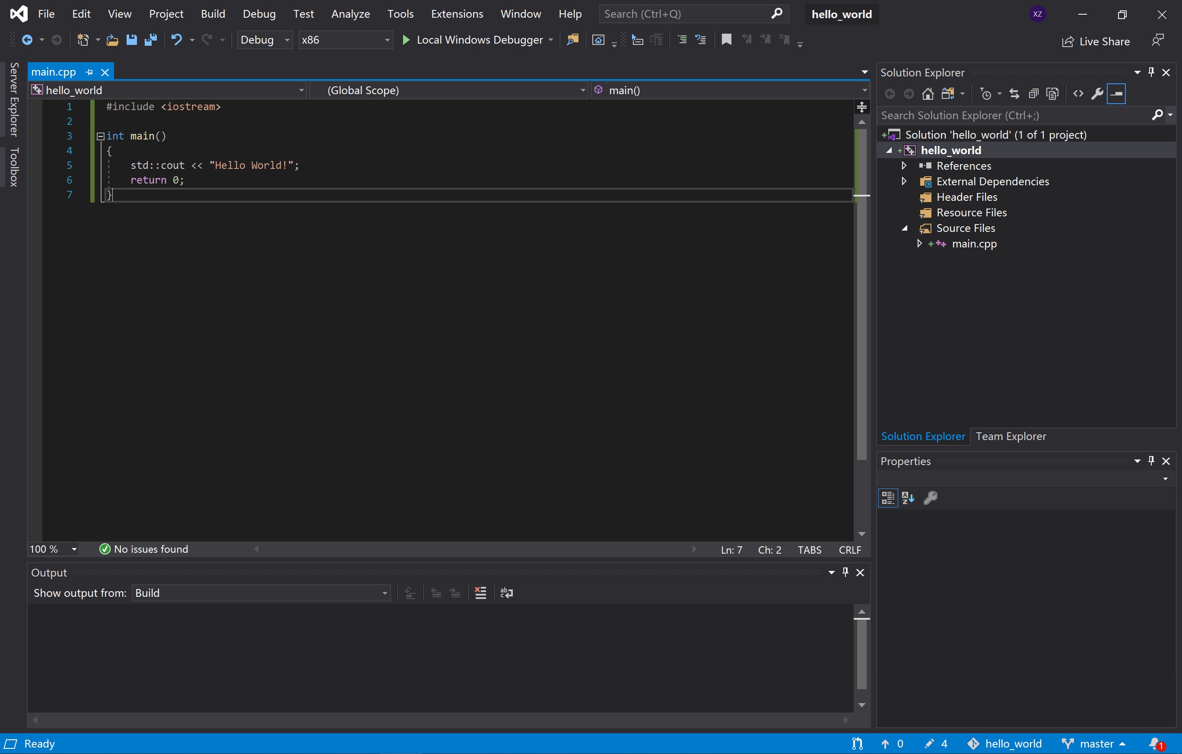1182x754 pixels.
Task: Open the 100 % zoom level dropdown
Action: point(54,549)
